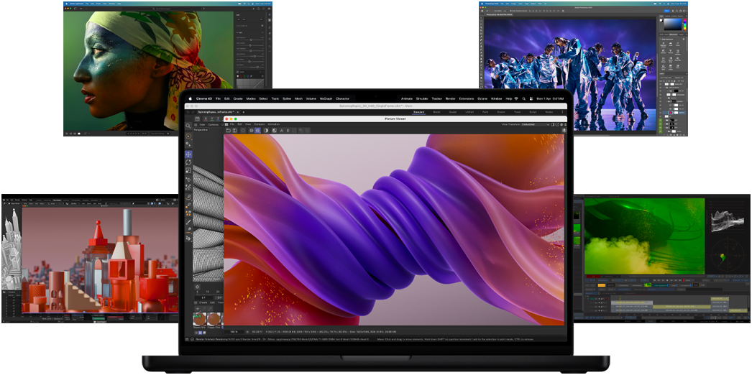
Task: Add a new document tab with the plus icon
Action: [244, 112]
